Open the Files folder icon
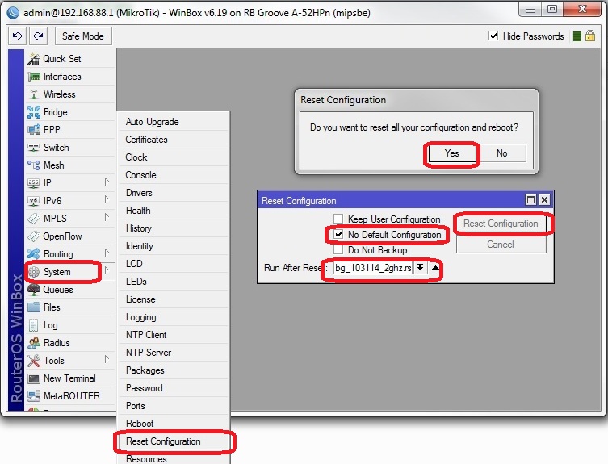The image size is (608, 464). (34, 307)
